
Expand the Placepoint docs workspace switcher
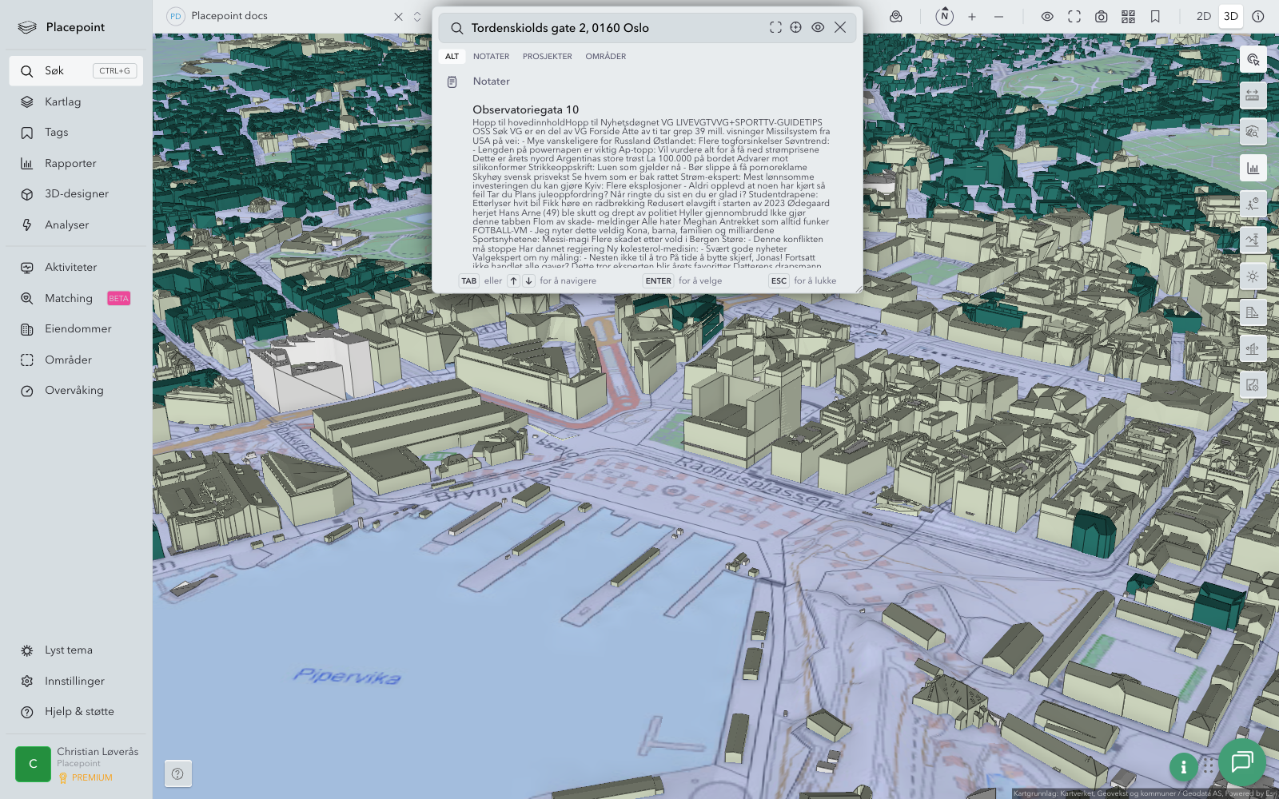pyautogui.click(x=416, y=16)
